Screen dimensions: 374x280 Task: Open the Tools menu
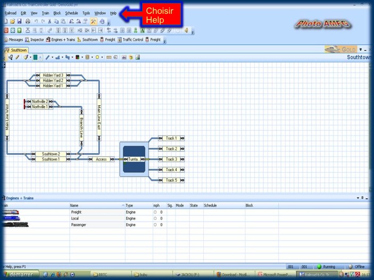[x=86, y=13]
